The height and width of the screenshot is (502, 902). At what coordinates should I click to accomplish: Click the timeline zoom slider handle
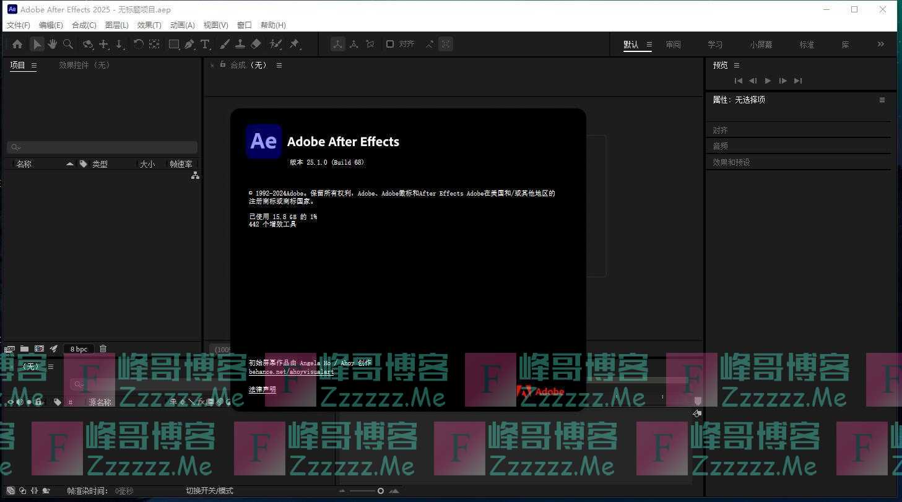381,491
